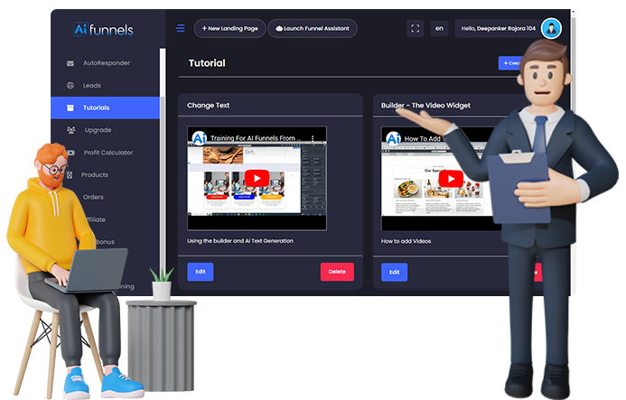Delete the Change Text tutorial
The width and height of the screenshot is (626, 400).
[337, 272]
